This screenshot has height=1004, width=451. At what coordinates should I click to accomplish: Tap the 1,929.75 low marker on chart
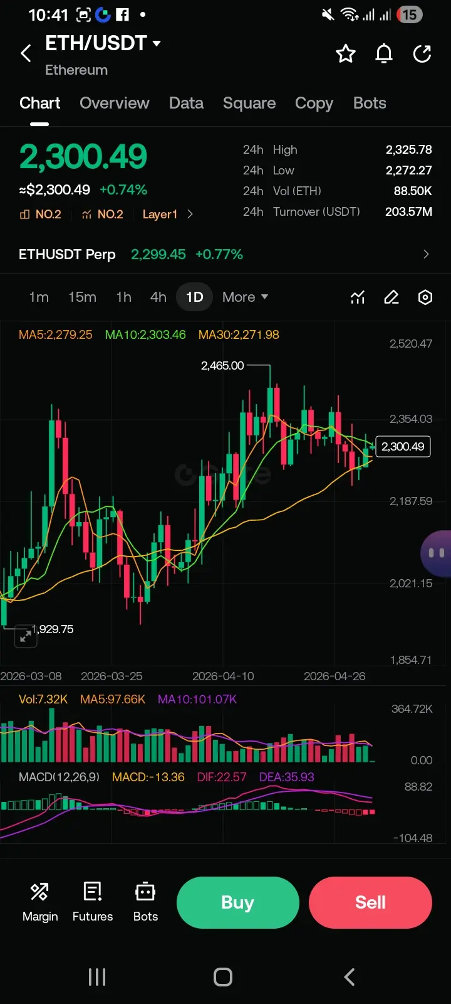coord(53,629)
